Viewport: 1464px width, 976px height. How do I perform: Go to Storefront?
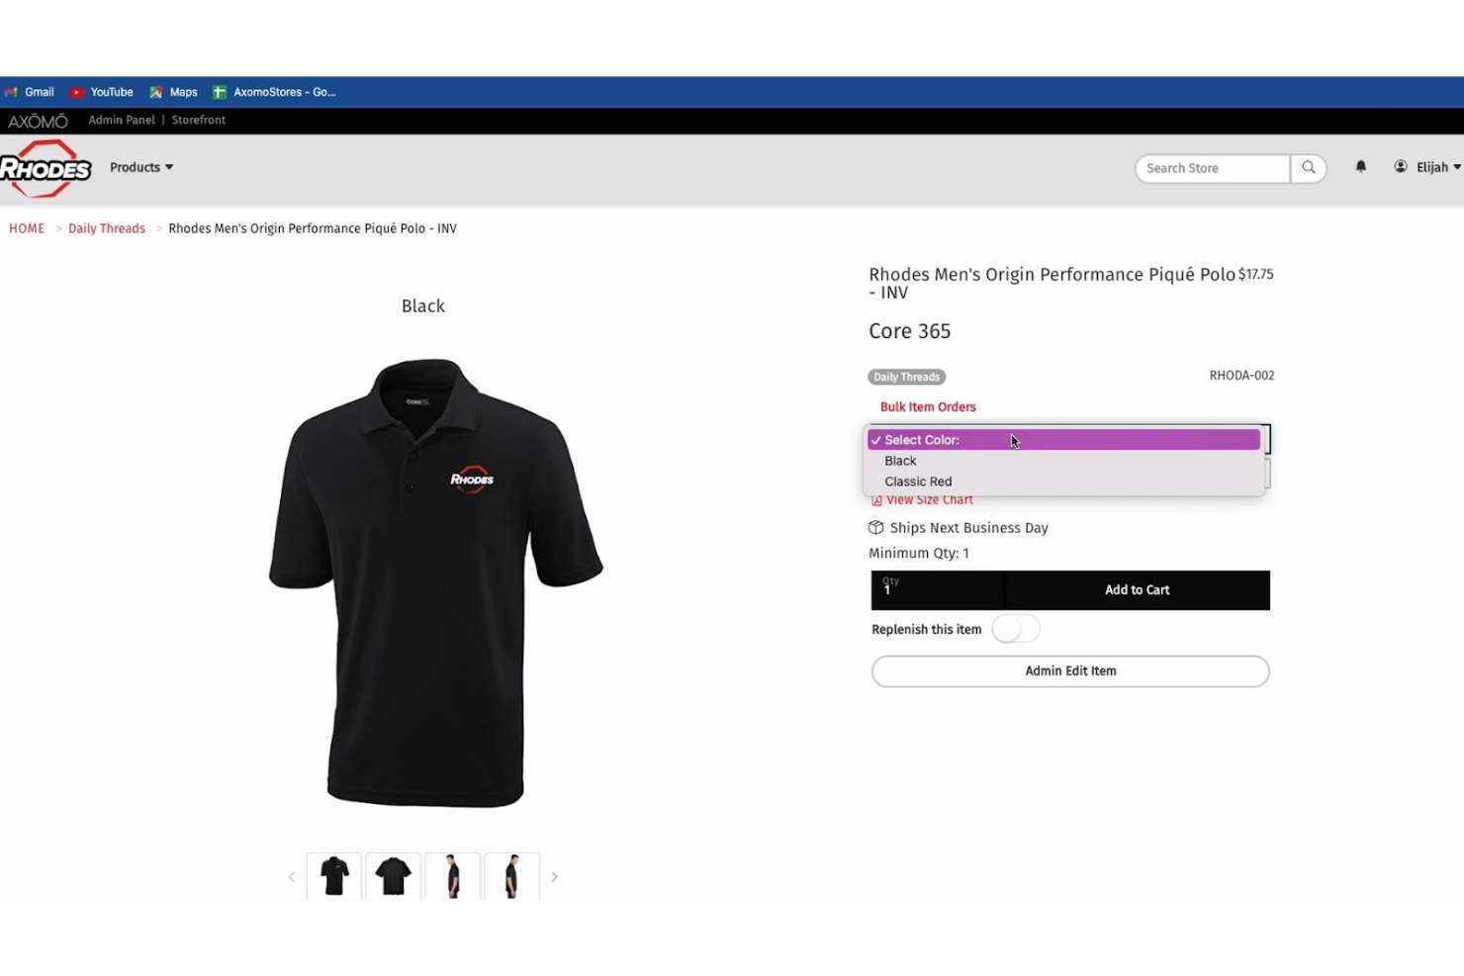199,120
